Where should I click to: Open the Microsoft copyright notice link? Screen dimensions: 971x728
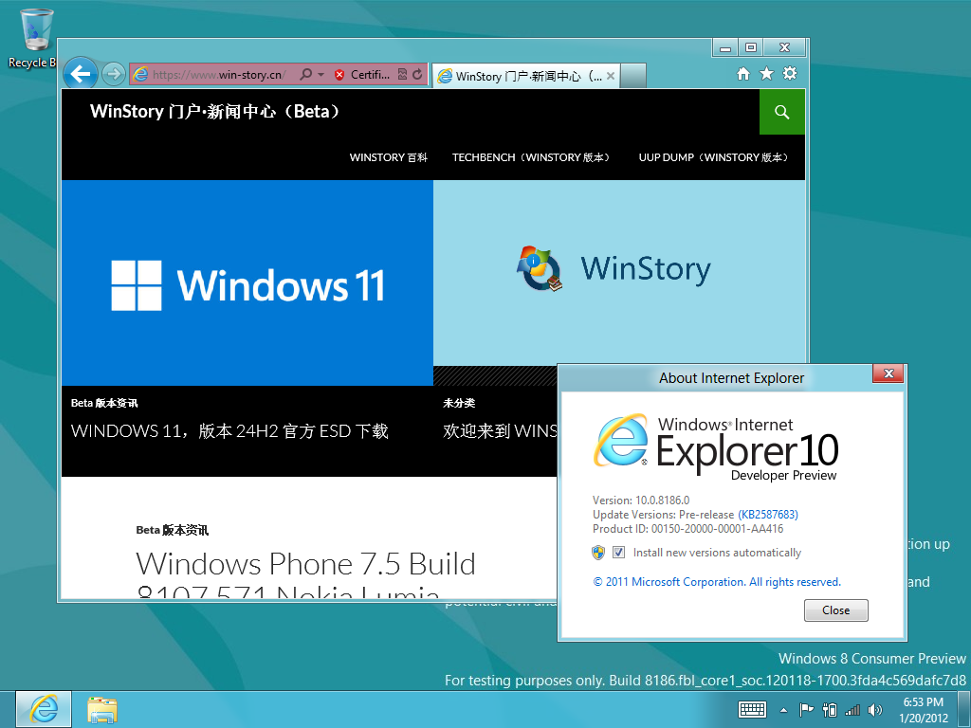click(x=717, y=582)
